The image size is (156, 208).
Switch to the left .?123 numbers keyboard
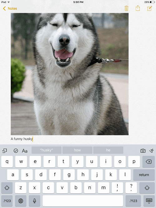tap(7, 201)
